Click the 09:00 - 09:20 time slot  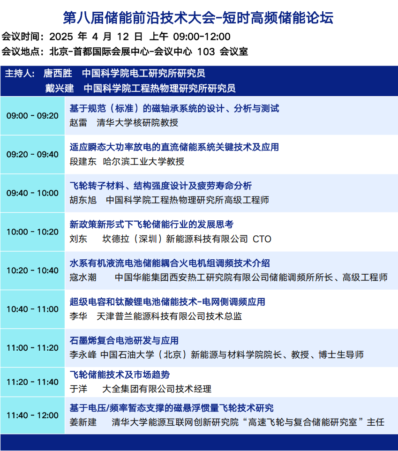point(32,116)
